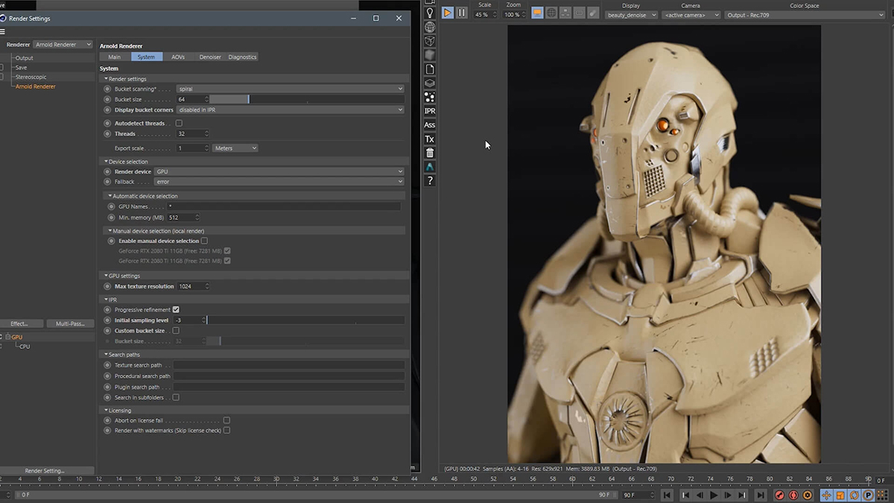
Task: Toggle the Save checkbox in settings list
Action: click(1, 67)
